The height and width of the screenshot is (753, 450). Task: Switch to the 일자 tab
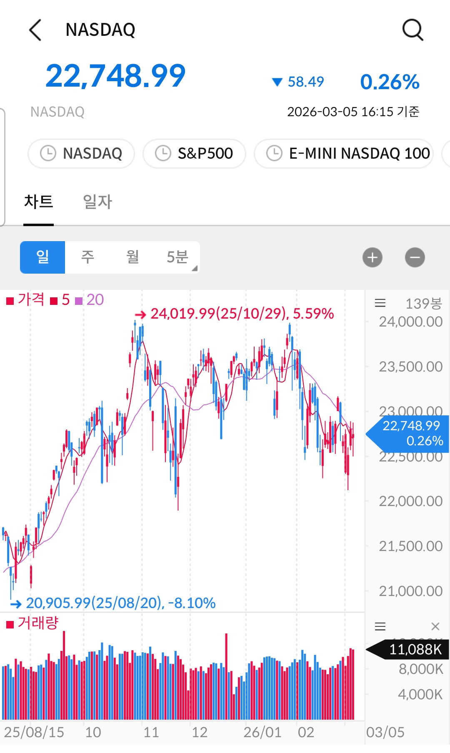(97, 202)
